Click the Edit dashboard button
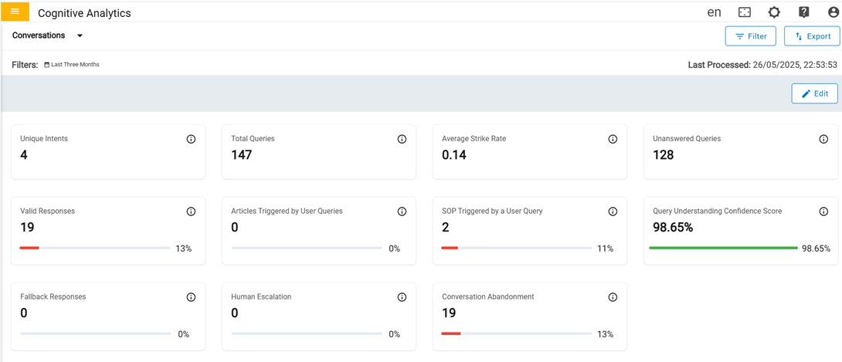This screenshot has height=362, width=842. click(x=814, y=93)
